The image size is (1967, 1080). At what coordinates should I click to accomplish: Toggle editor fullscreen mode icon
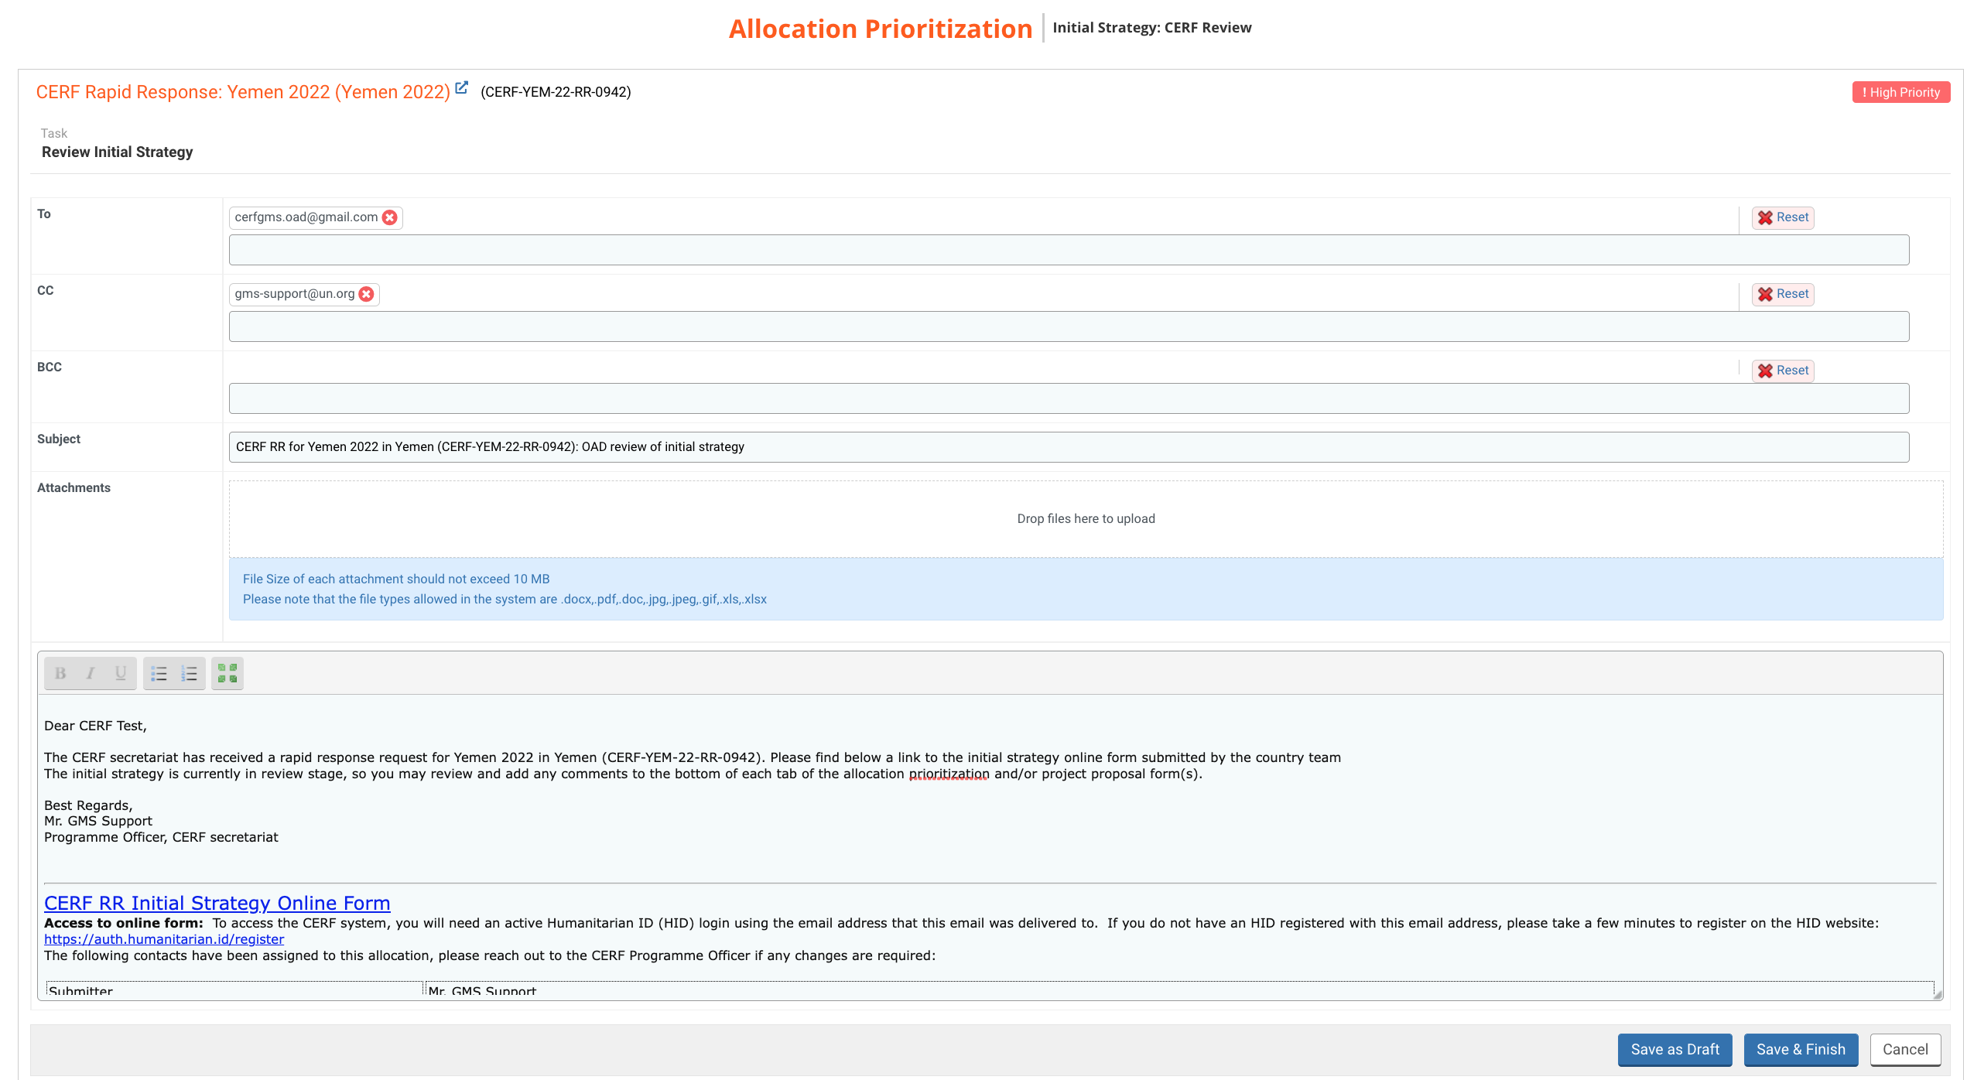227,673
